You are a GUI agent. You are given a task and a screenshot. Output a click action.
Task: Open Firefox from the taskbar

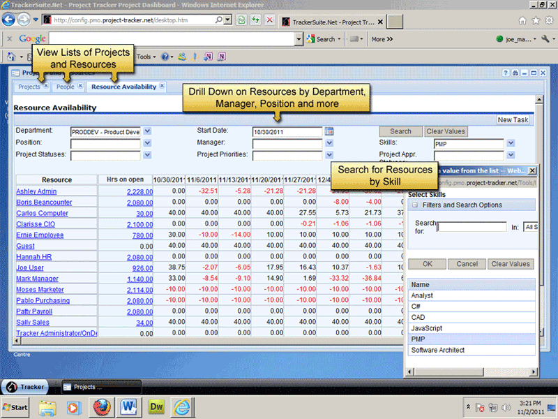point(102,407)
